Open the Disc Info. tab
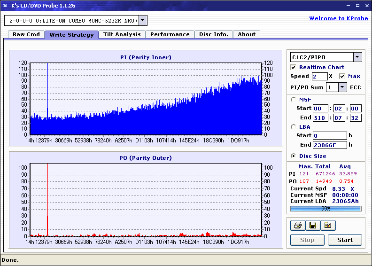The height and width of the screenshot is (266, 372). 213,34
